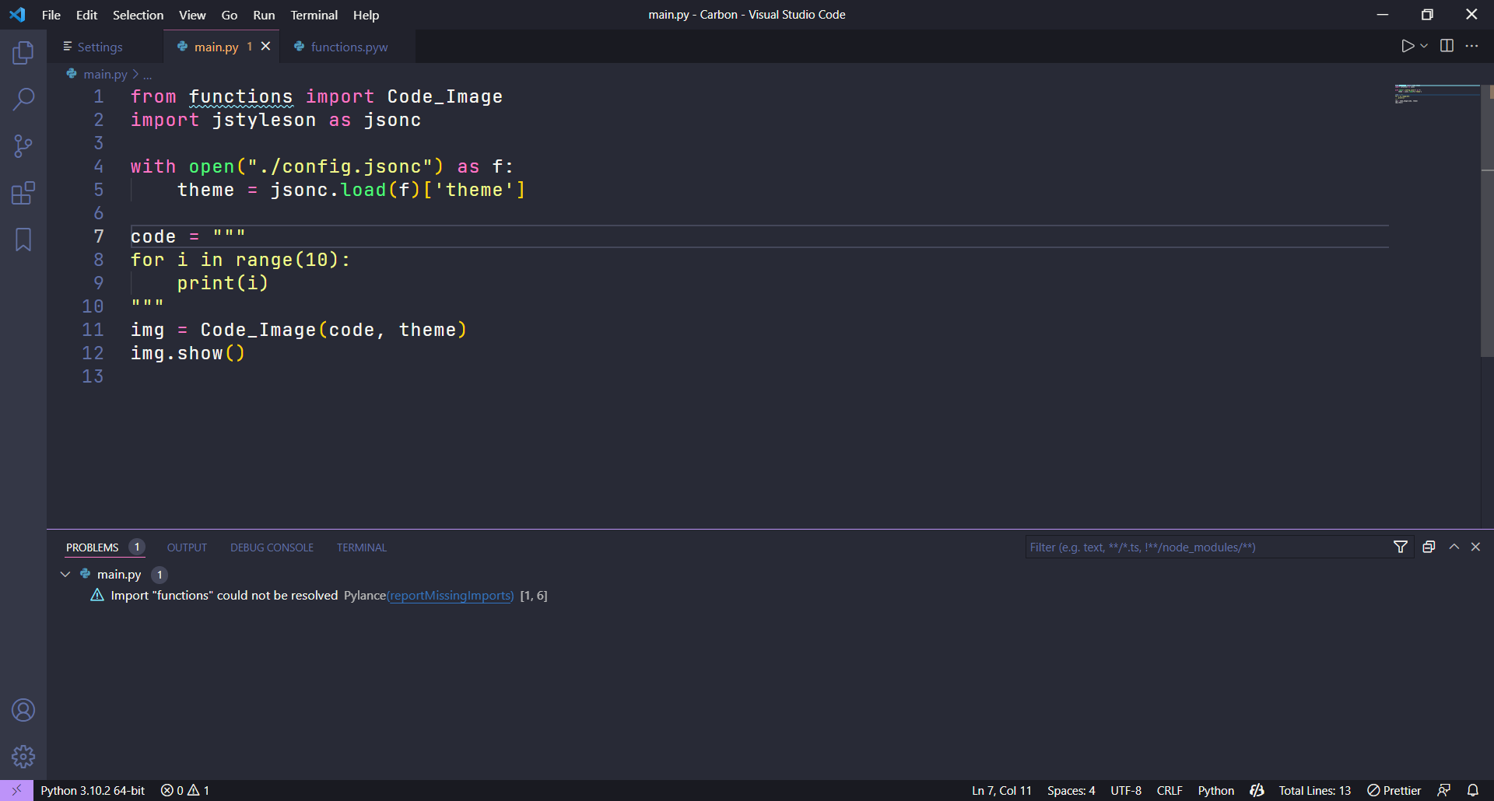
Task: Switch to the OUTPUT panel tab
Action: click(x=187, y=547)
